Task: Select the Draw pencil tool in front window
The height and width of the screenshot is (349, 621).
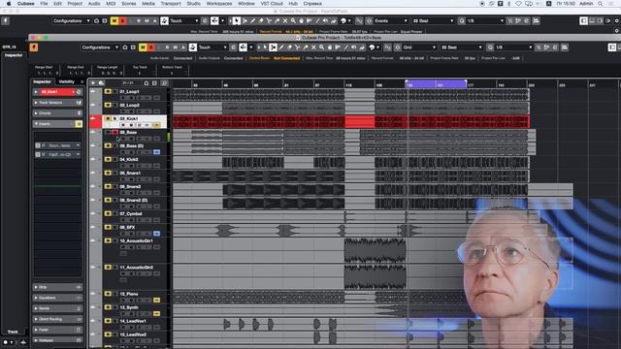Action: tap(281, 48)
